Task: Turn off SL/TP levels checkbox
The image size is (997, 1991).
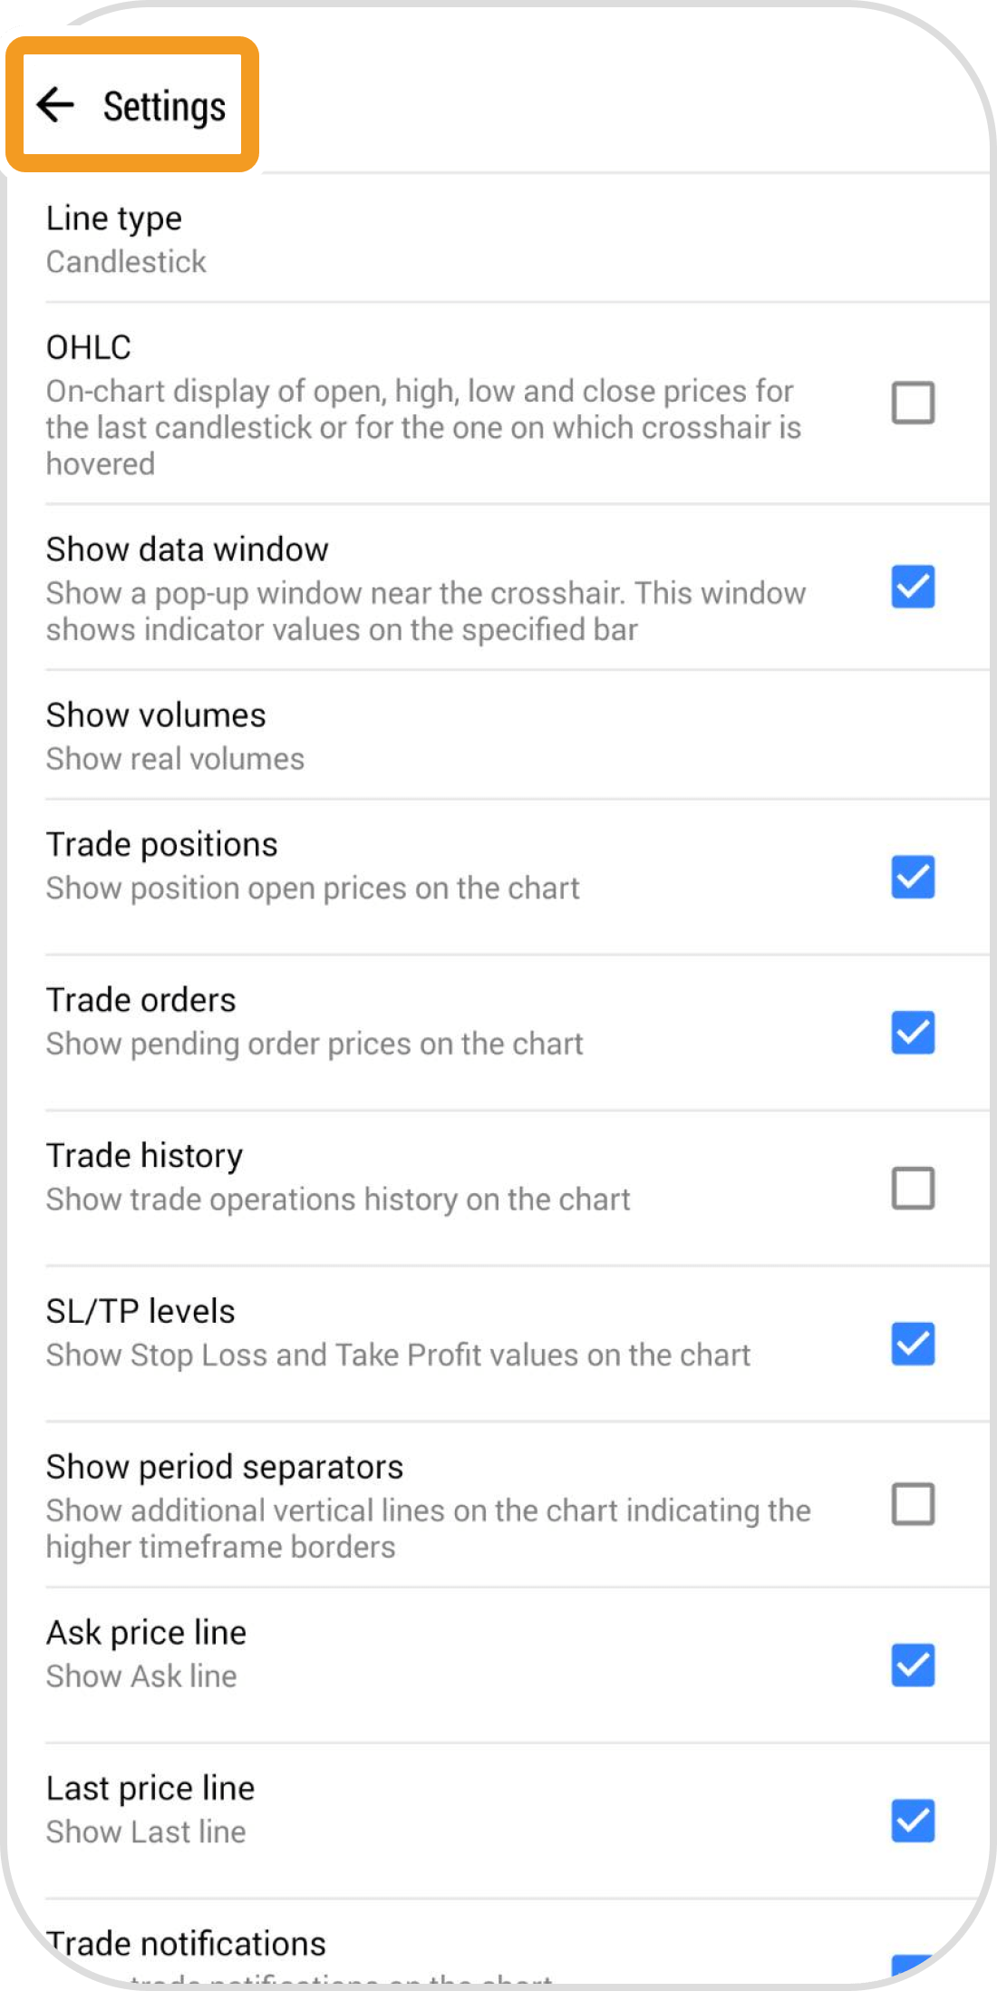Action: click(x=913, y=1345)
